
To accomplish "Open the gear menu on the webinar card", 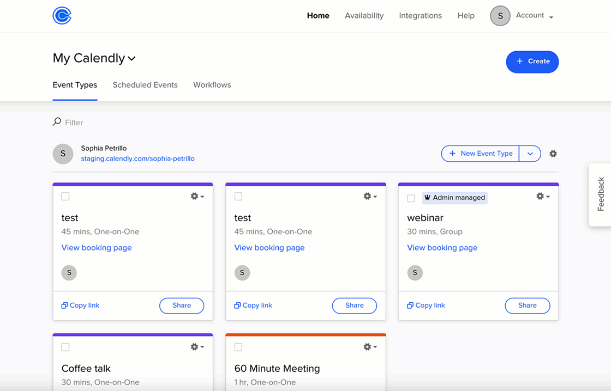I will [543, 196].
